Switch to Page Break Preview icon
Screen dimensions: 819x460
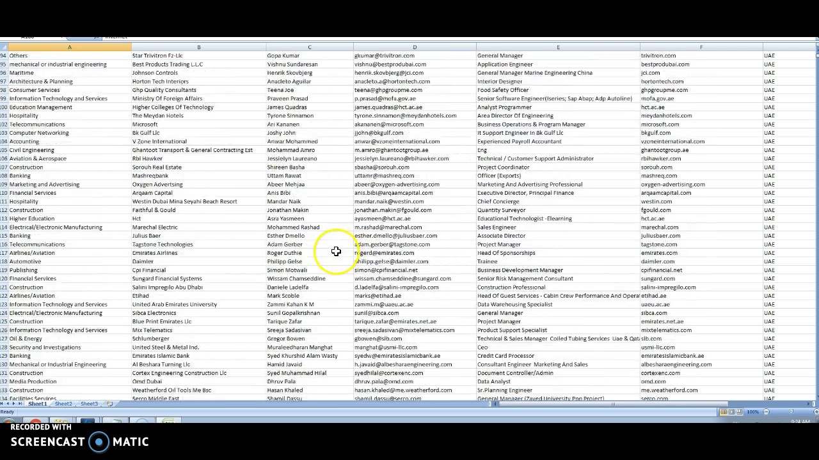[x=740, y=412]
